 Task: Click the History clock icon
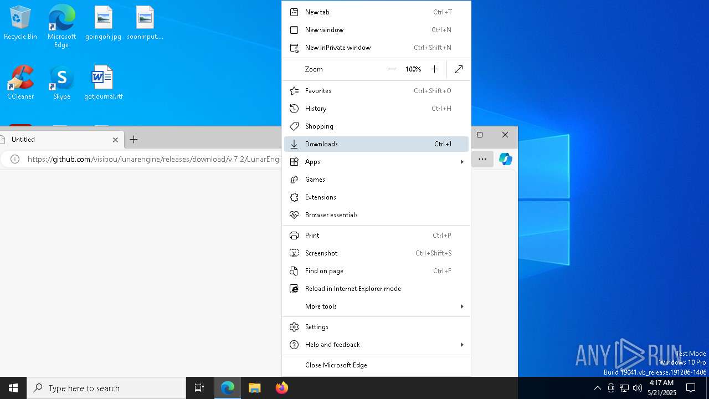click(x=294, y=109)
